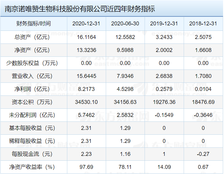This screenshot has height=174, width=224.
Task: Select the 每股现金流（元）row label
Action: pyautogui.click(x=33, y=154)
